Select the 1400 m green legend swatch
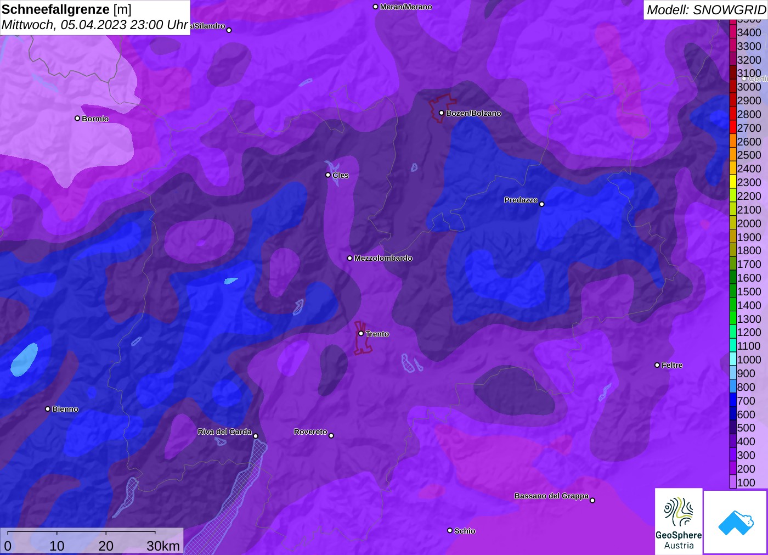The image size is (768, 555). click(x=733, y=305)
